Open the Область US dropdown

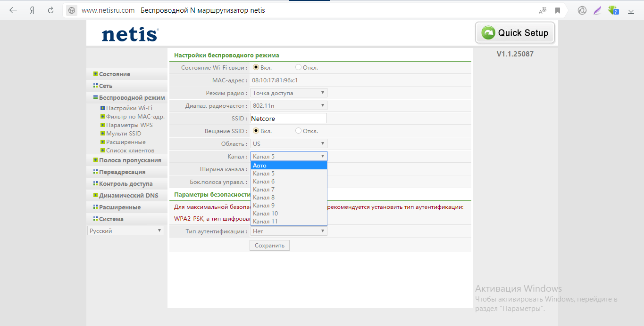(289, 143)
